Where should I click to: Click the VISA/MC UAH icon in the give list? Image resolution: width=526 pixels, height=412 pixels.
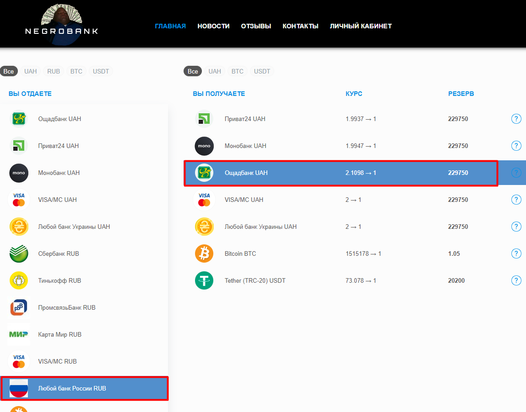tap(19, 200)
